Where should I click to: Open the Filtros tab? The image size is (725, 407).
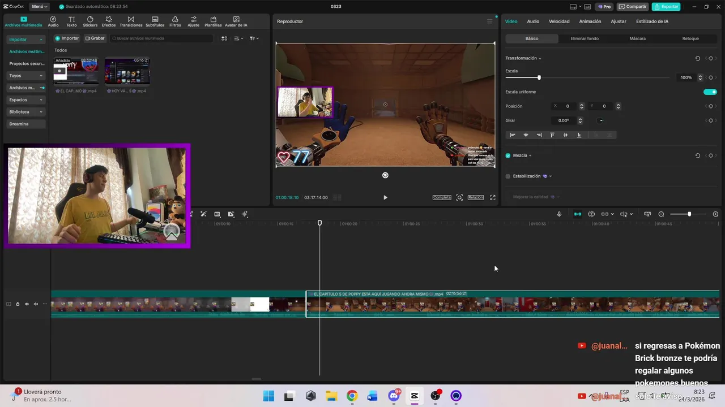(x=175, y=21)
